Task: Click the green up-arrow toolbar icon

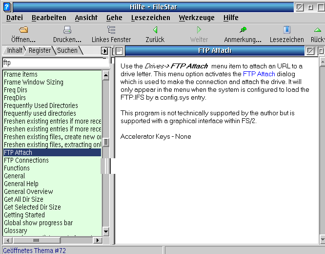Action: tap(318, 30)
